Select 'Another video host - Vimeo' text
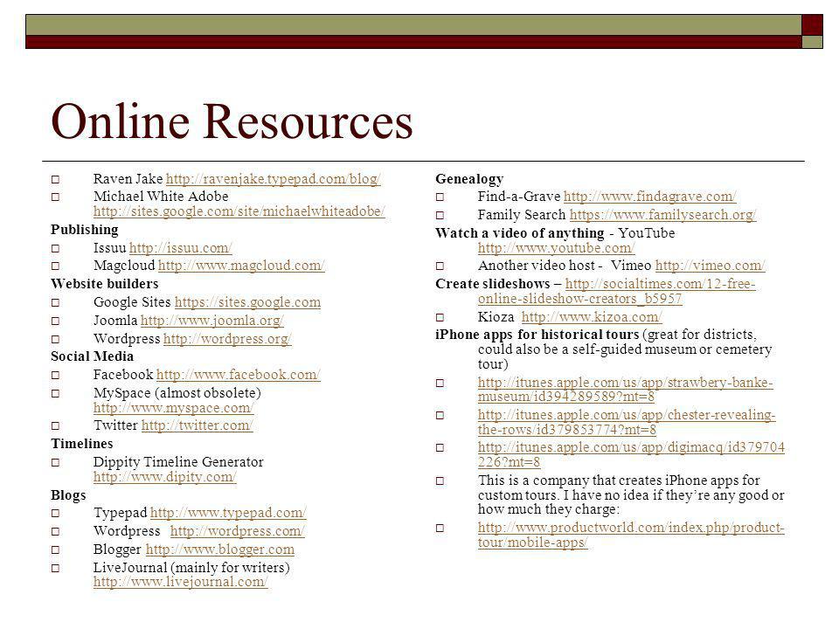The height and width of the screenshot is (629, 839). click(x=565, y=266)
